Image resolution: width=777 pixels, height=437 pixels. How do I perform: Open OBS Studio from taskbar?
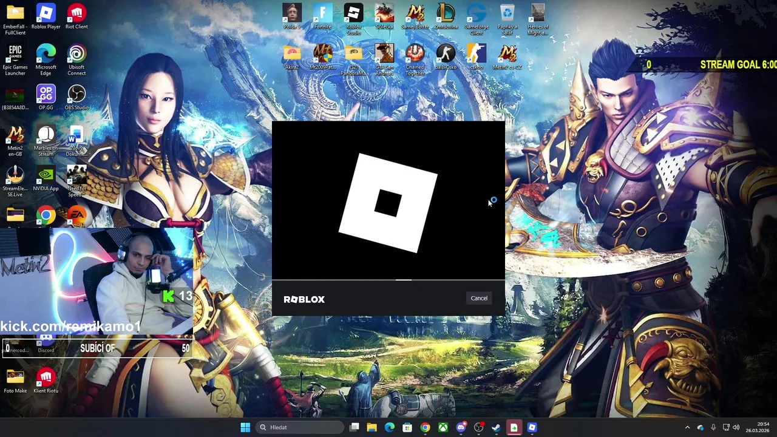[x=478, y=427]
